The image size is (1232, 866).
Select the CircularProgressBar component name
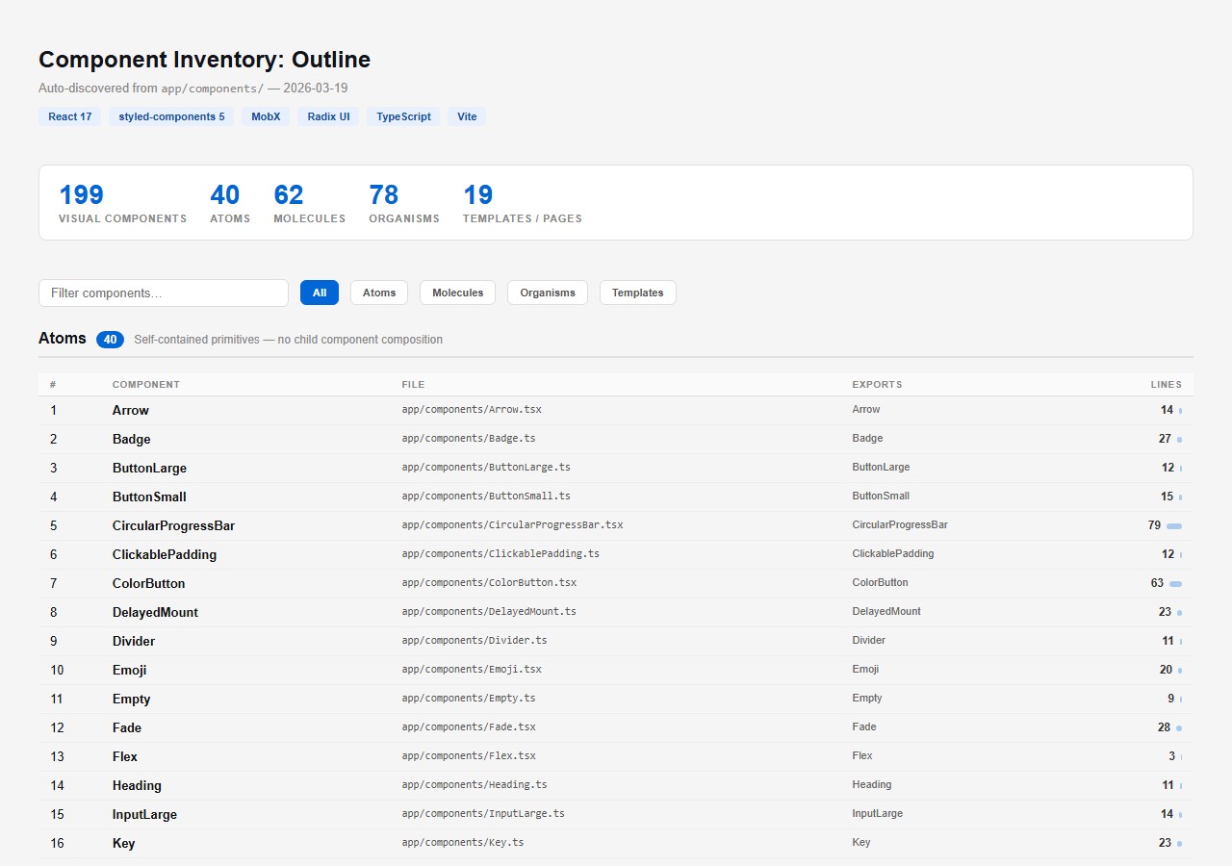[x=173, y=525]
